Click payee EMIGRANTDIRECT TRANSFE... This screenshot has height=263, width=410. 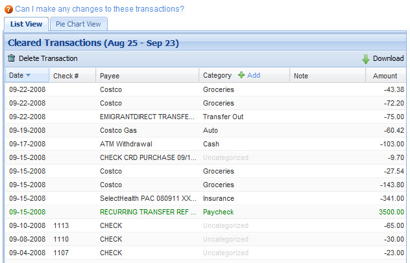click(x=147, y=117)
